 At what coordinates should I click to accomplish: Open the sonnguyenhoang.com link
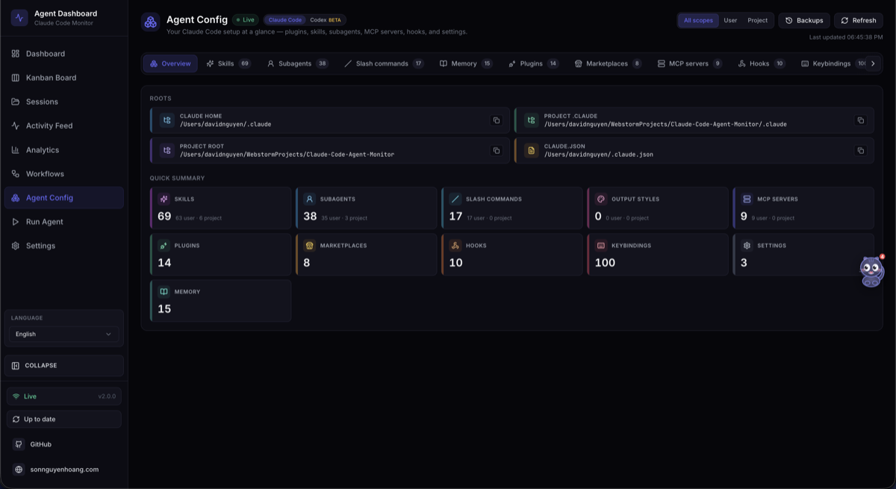coord(63,470)
